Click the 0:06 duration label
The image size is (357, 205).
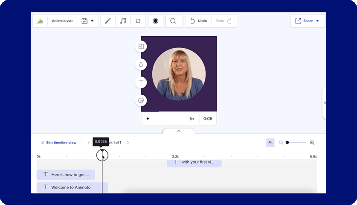(x=208, y=119)
